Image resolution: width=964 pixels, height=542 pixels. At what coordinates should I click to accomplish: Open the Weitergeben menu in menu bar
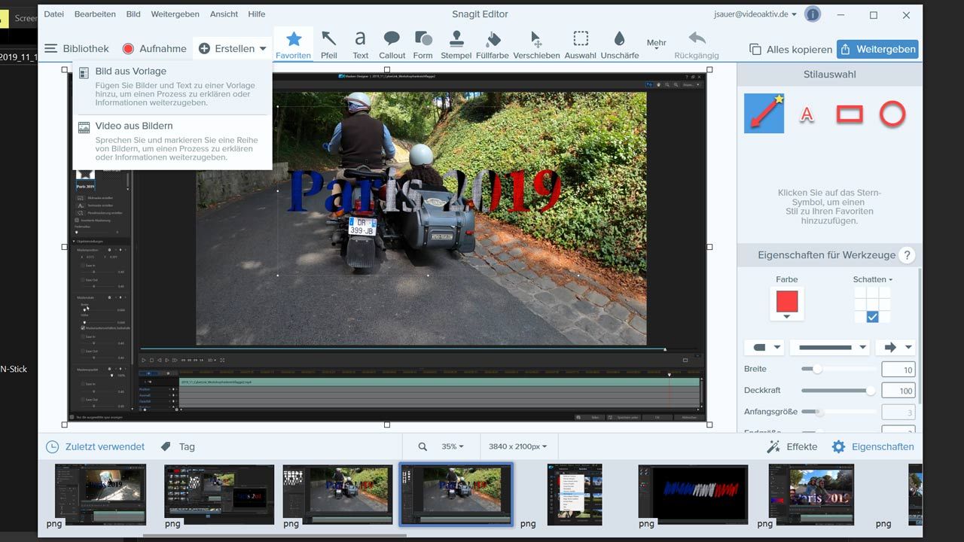pyautogui.click(x=175, y=14)
